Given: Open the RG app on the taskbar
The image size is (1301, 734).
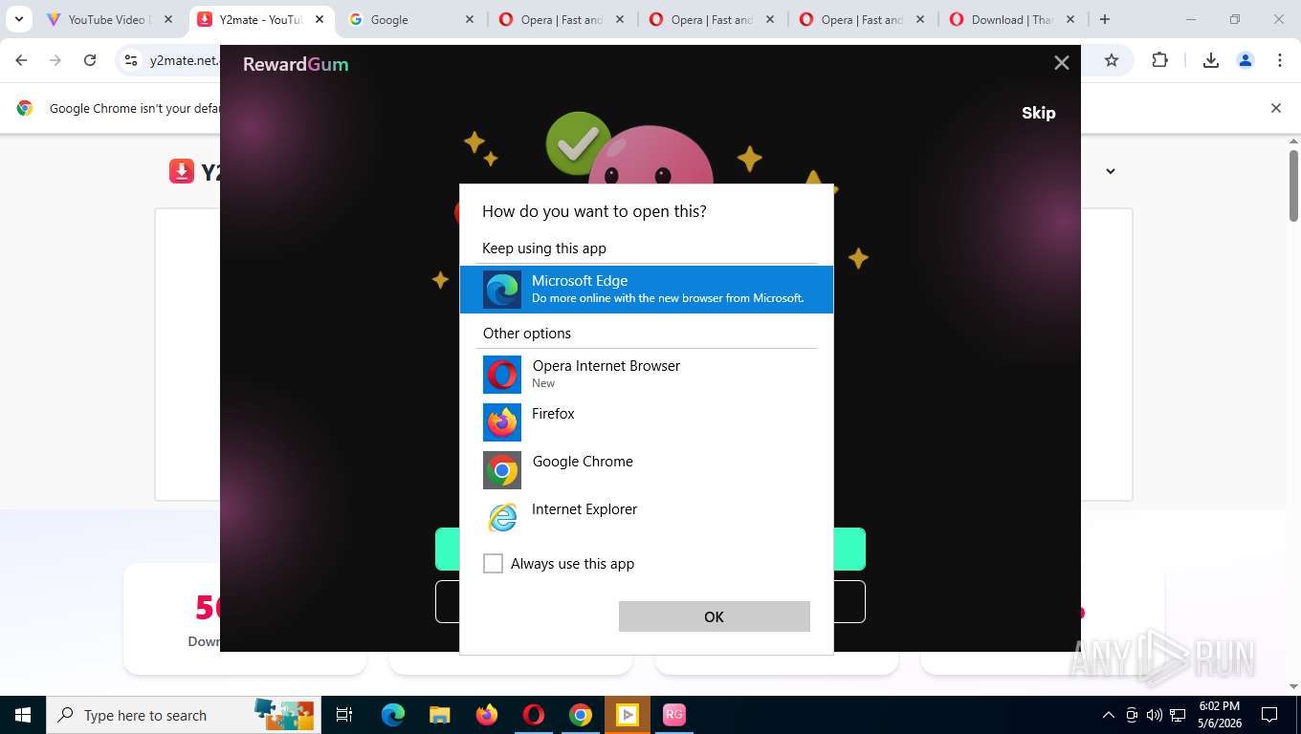Looking at the screenshot, I should click(674, 715).
